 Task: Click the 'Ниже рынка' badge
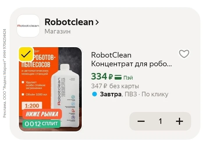(x=42, y=114)
